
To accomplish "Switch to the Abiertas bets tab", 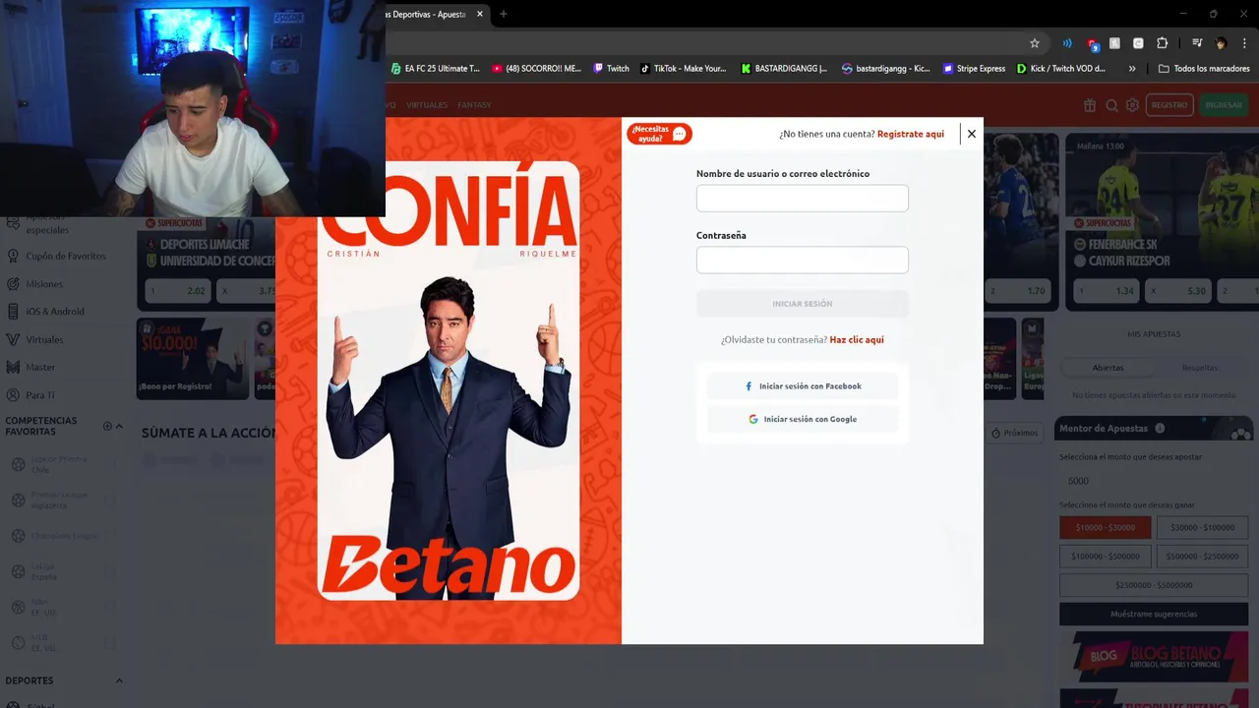I will (x=1108, y=368).
